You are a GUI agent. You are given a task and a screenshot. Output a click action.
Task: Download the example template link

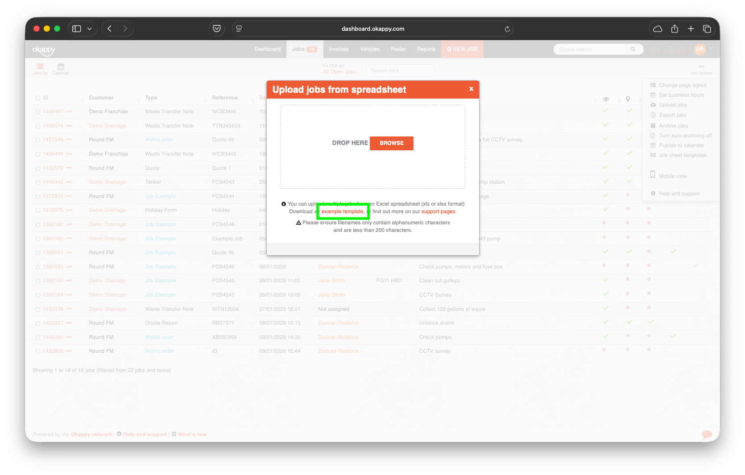[343, 211]
